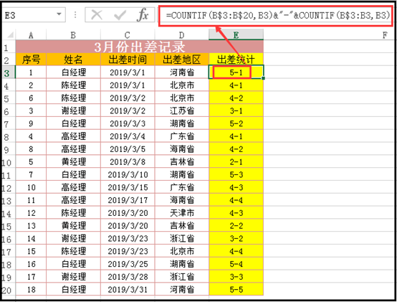The image size is (397, 302).
Task: Click the 出差时间 header cell
Action: (128, 60)
